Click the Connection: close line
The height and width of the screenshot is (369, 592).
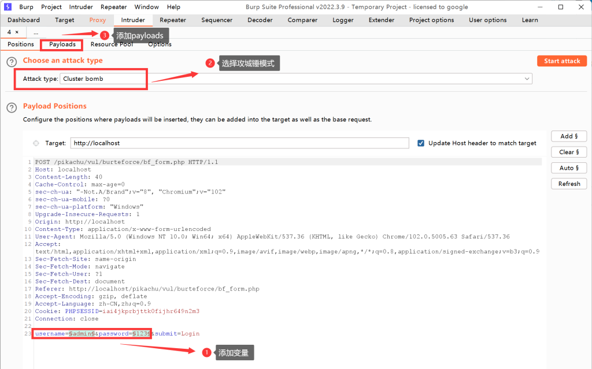point(67,319)
